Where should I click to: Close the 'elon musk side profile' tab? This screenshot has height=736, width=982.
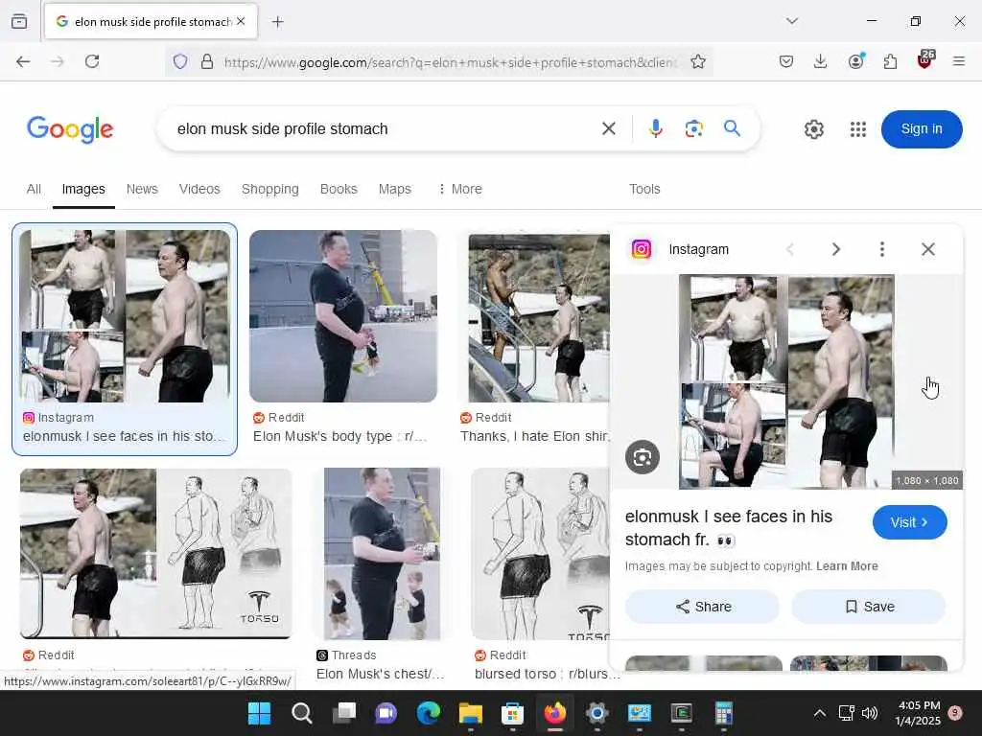point(241,21)
